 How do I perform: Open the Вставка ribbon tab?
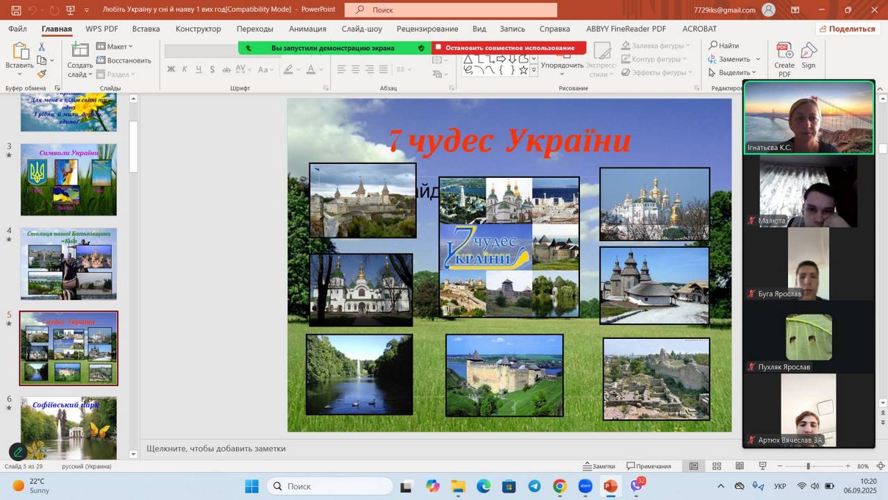146,28
